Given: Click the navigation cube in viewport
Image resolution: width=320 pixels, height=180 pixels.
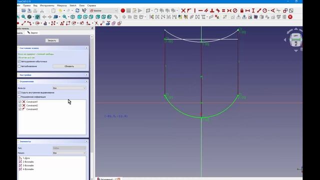Looking at the screenshot, I should pyautogui.click(x=295, y=40).
